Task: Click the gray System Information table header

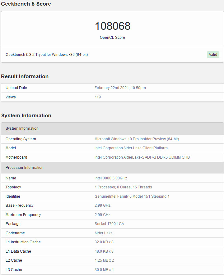Action: (x=112, y=128)
